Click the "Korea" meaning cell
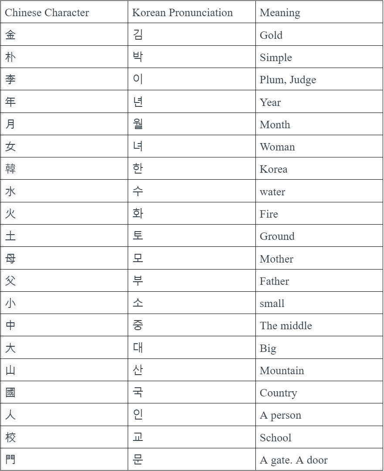384x471 pixels. point(273,169)
